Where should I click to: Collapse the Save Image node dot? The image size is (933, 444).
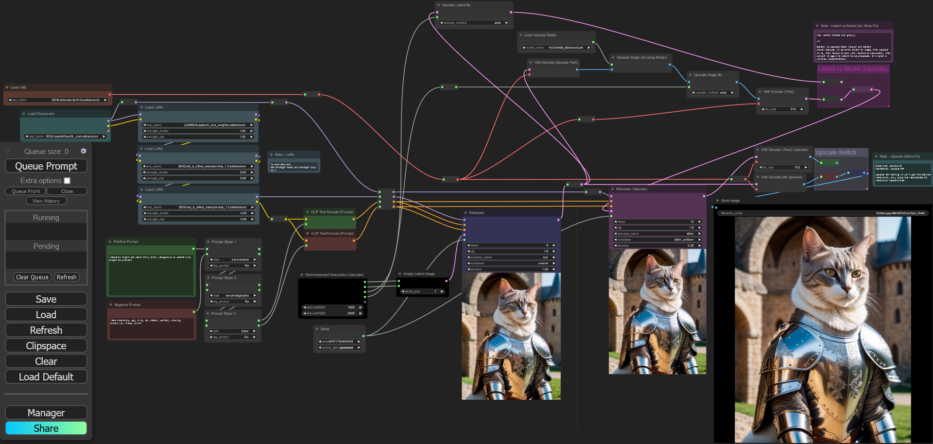pos(718,200)
